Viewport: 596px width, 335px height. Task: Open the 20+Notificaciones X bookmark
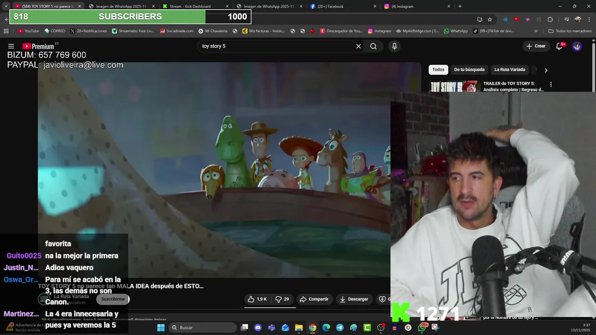point(88,31)
